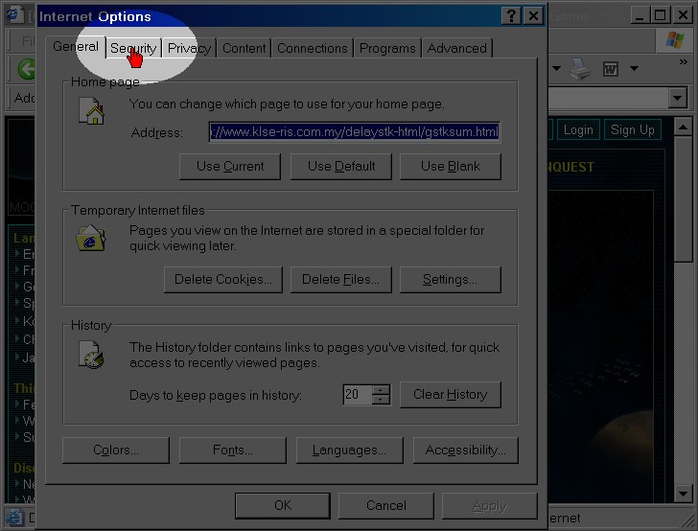Decrease days to keep history
The height and width of the screenshot is (531, 698).
pyautogui.click(x=382, y=400)
